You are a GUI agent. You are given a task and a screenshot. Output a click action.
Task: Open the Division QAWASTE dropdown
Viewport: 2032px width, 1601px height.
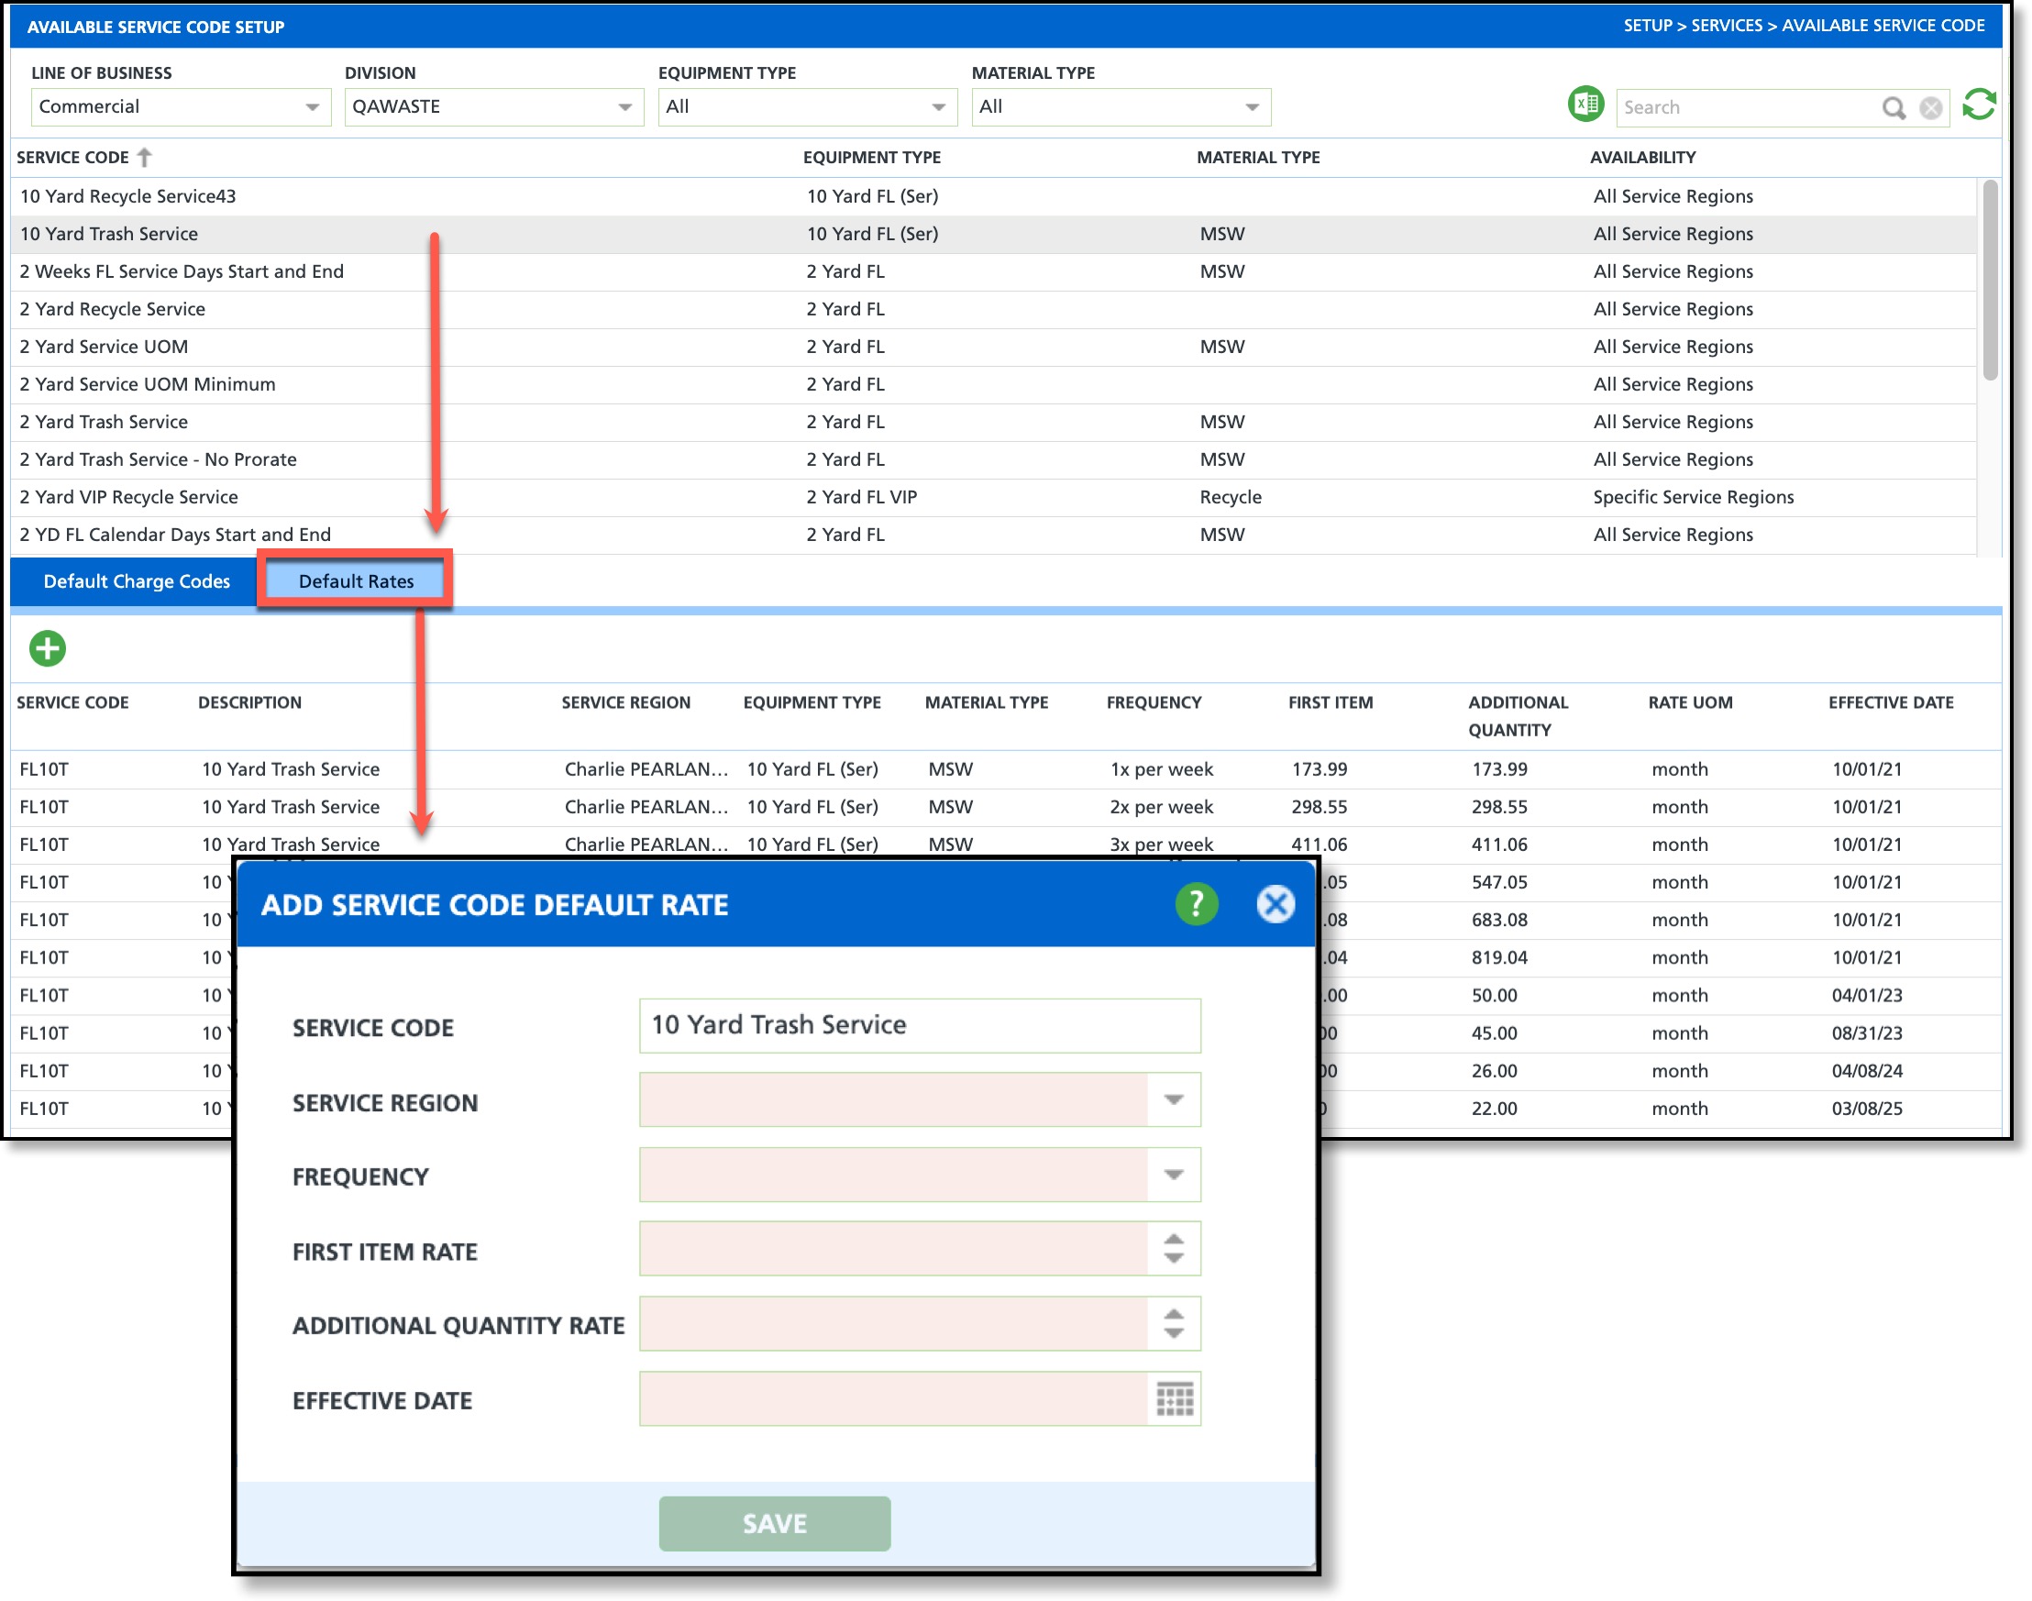point(624,107)
